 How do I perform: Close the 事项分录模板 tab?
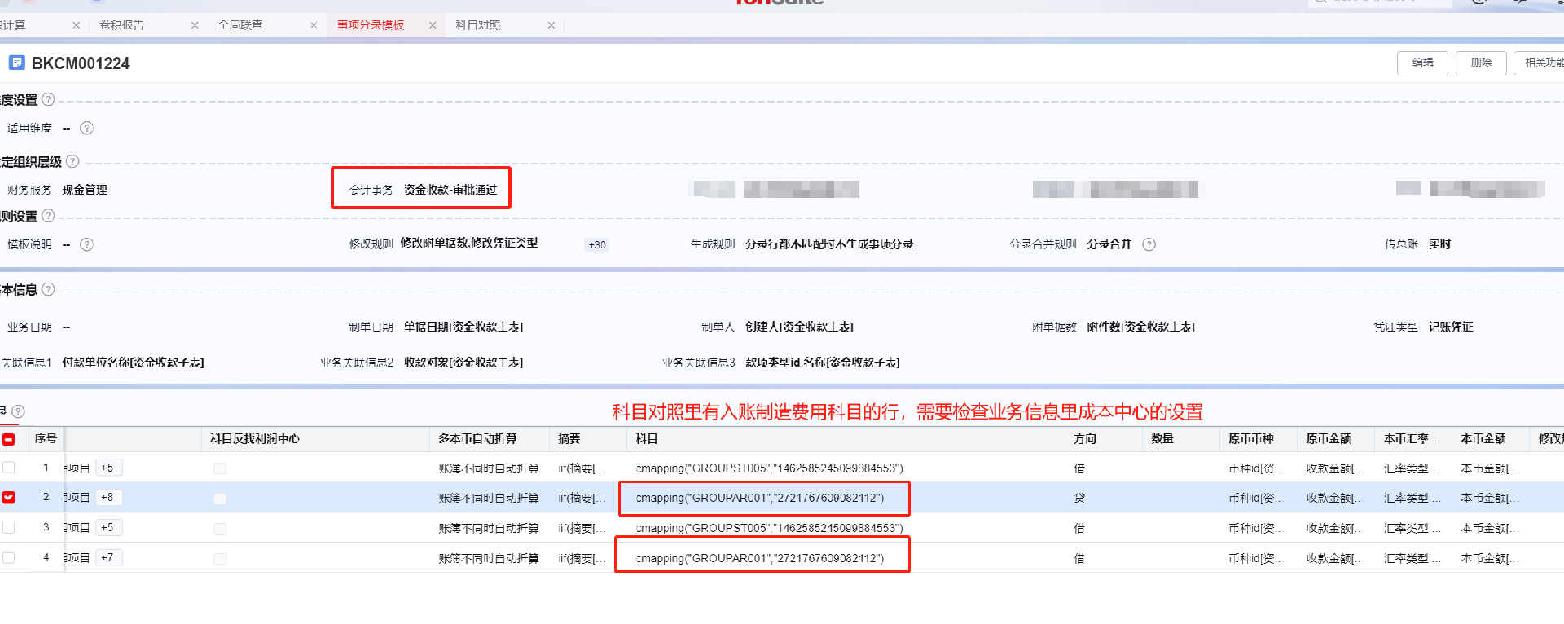[x=433, y=25]
